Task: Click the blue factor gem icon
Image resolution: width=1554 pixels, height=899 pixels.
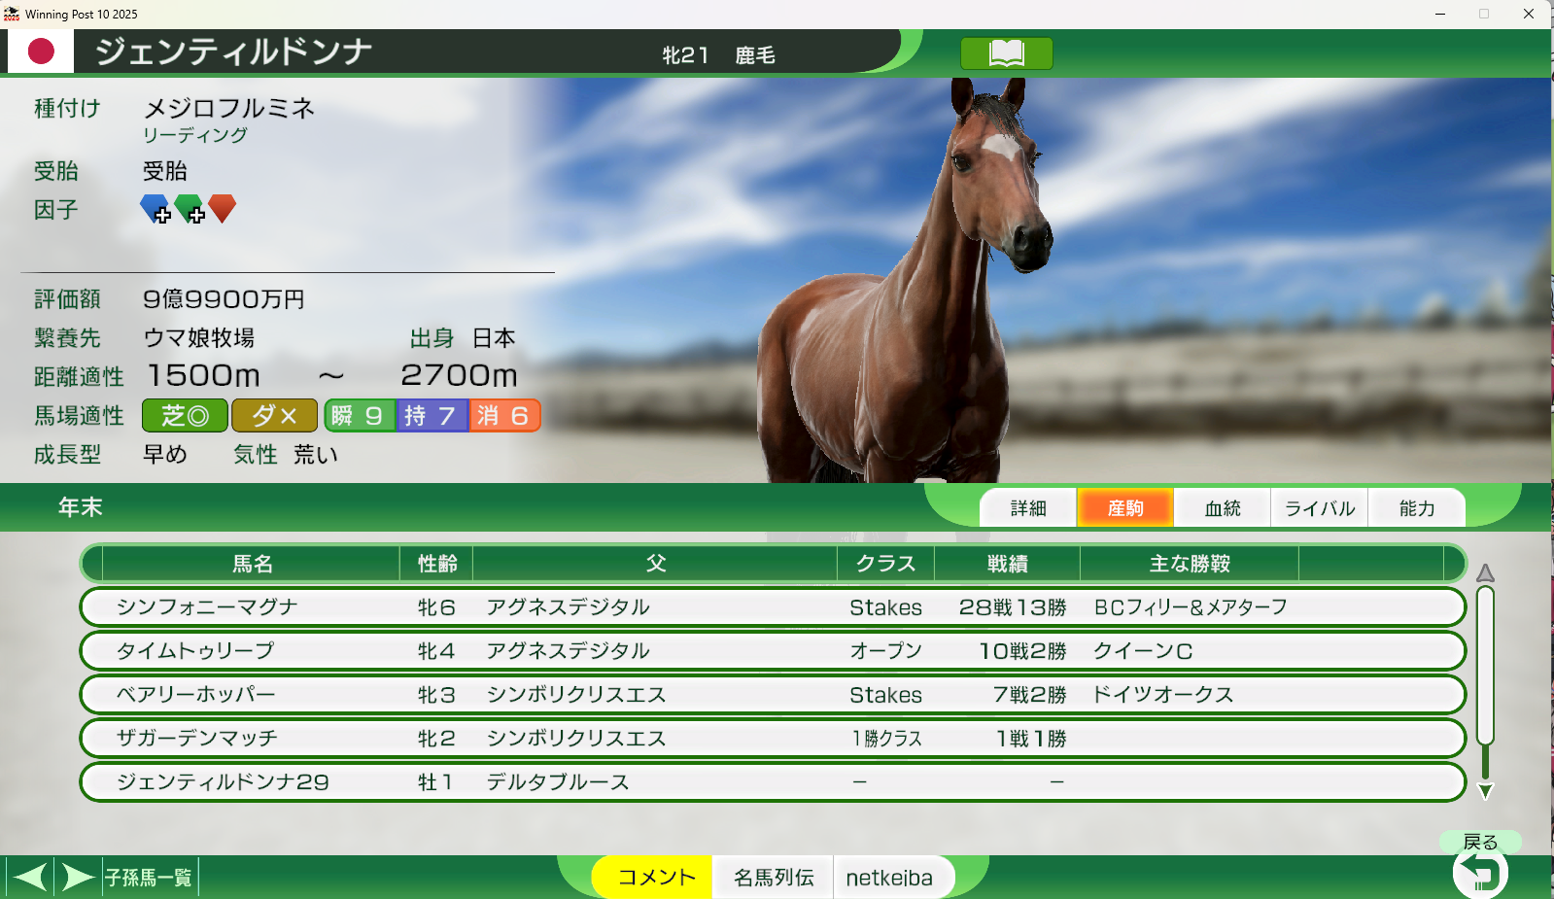Action: pos(155,209)
